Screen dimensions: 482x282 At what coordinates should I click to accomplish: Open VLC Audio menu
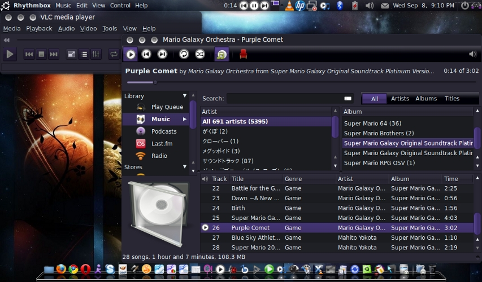coord(67,29)
